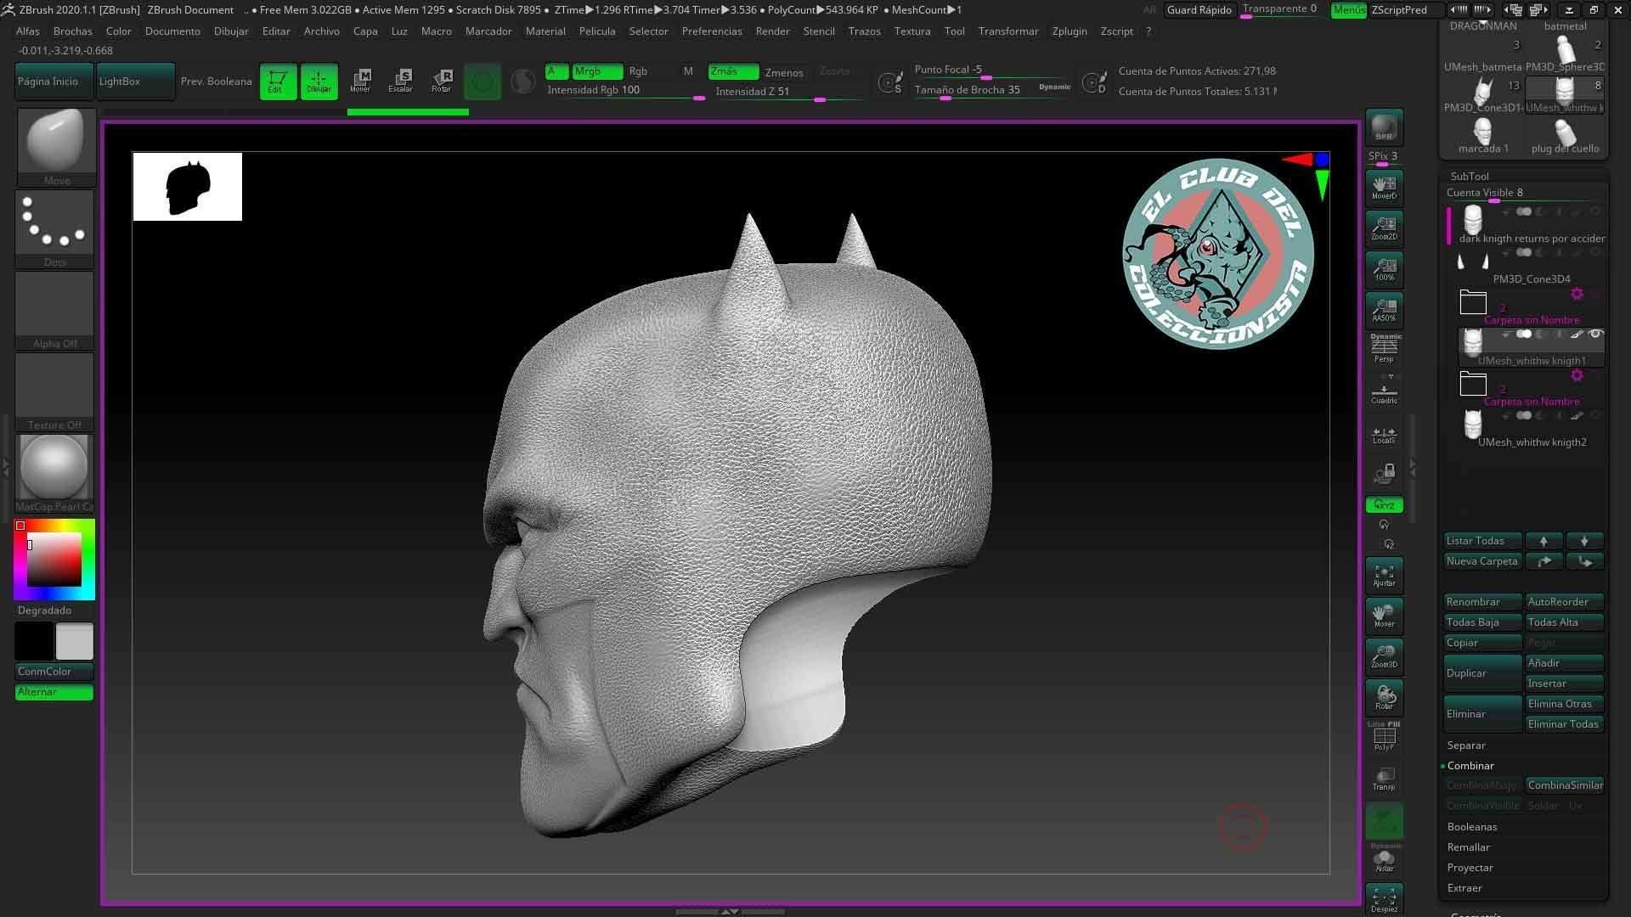Open the Archivo menu
Viewport: 1631px width, 917px height.
pos(322,31)
